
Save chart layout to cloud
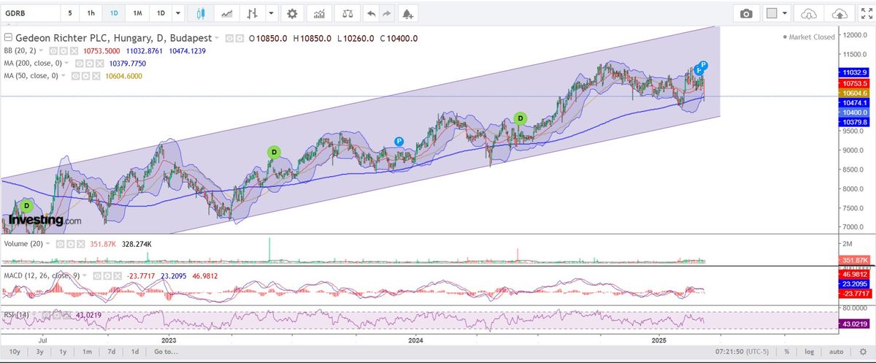[x=840, y=14]
